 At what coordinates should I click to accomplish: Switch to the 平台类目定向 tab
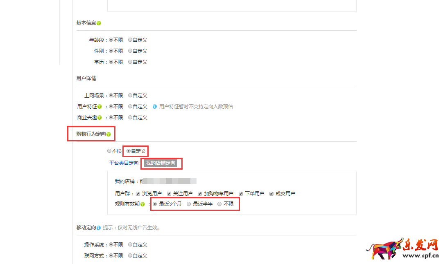click(124, 163)
